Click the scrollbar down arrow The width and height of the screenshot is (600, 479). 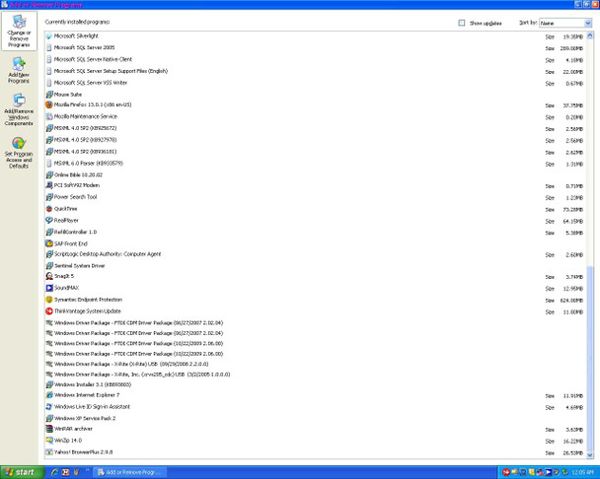[590, 455]
